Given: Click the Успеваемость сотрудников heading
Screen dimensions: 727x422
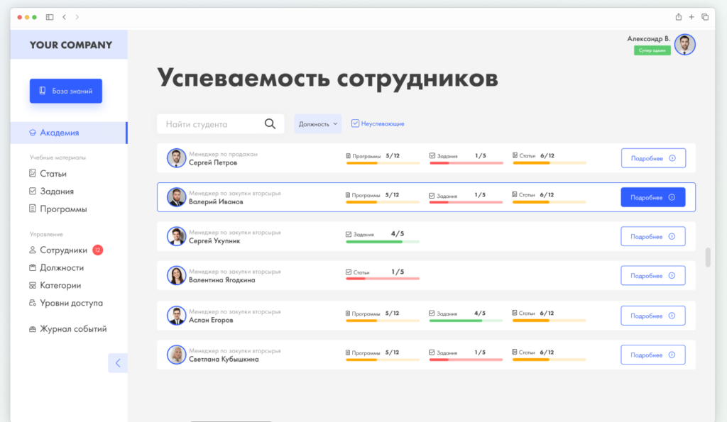Looking at the screenshot, I should [x=327, y=78].
